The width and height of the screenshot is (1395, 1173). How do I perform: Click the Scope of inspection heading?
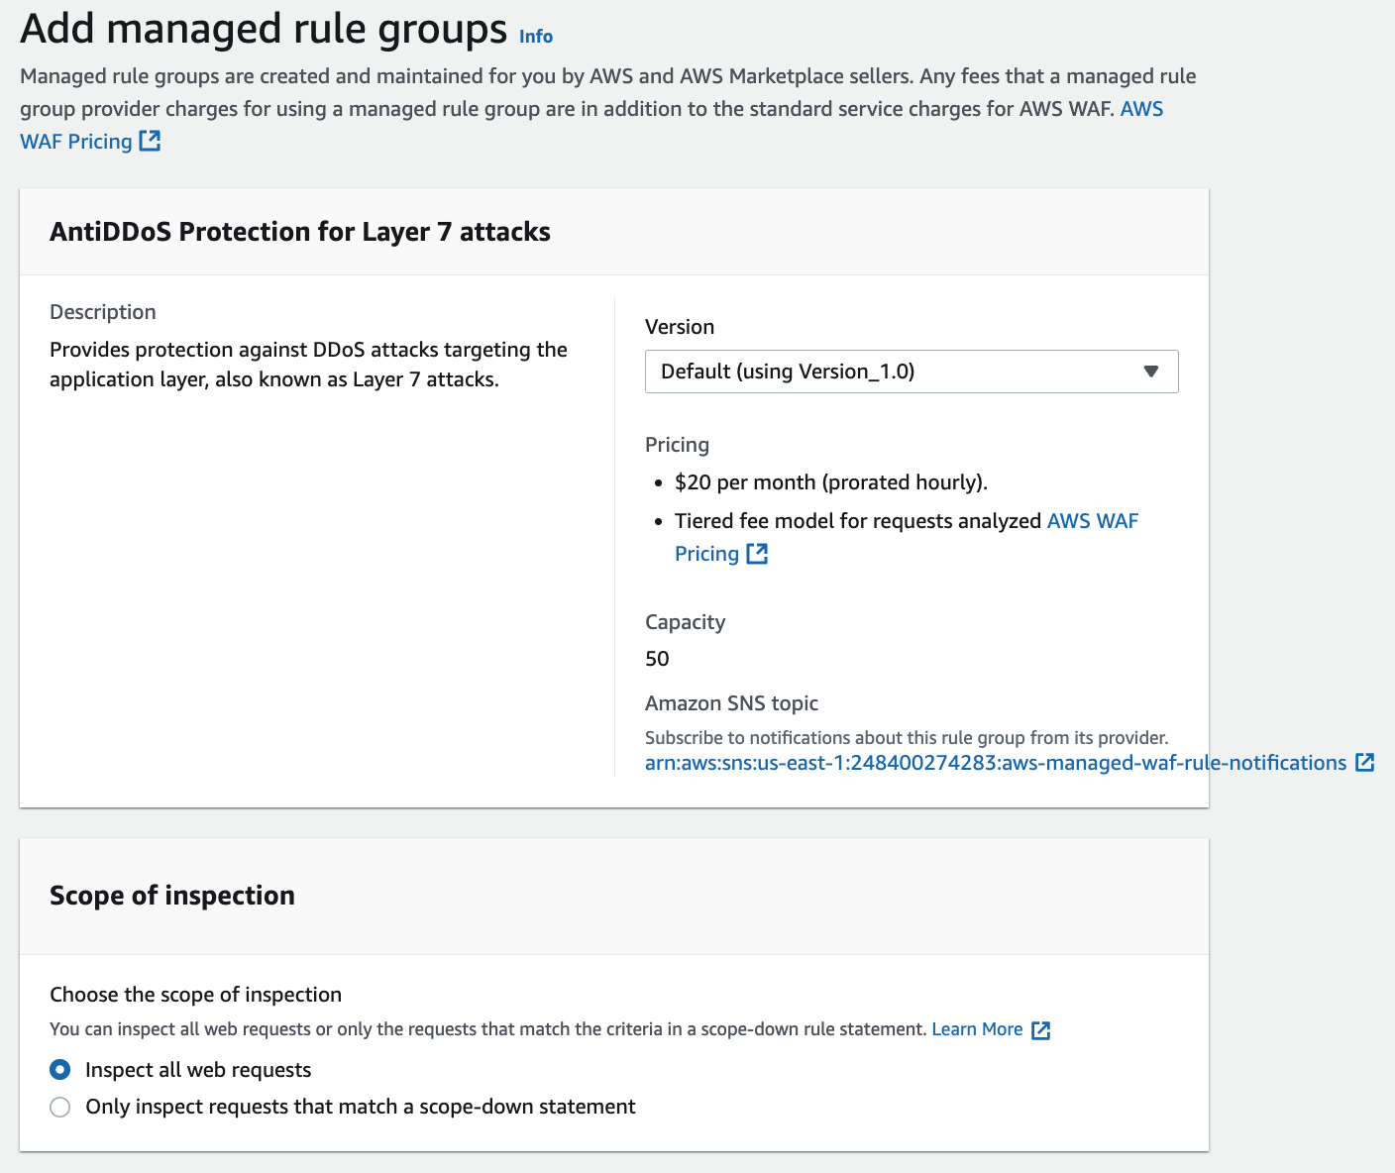point(172,896)
